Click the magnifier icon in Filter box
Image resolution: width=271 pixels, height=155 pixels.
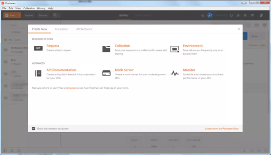click(x=7, y=25)
